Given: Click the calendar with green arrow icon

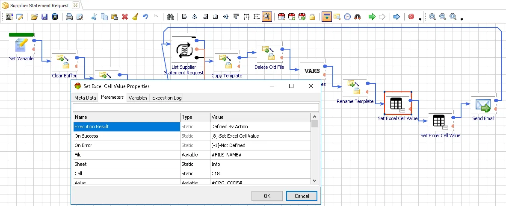Looking at the screenshot, I should [302, 17].
